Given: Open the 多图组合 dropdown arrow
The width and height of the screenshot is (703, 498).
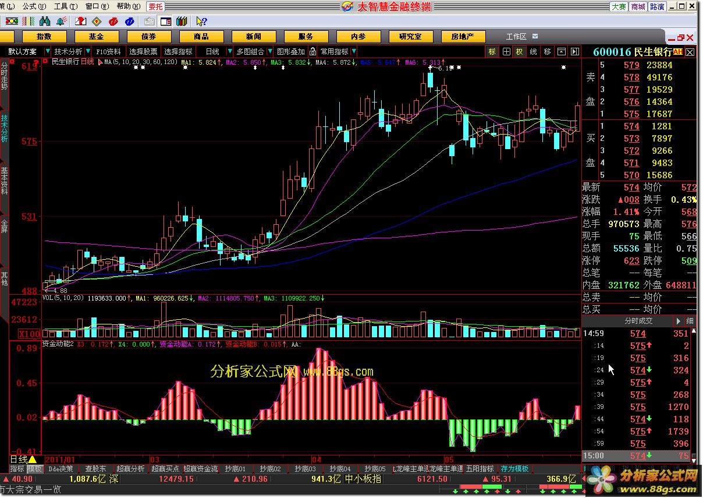Looking at the screenshot, I should click(x=270, y=52).
